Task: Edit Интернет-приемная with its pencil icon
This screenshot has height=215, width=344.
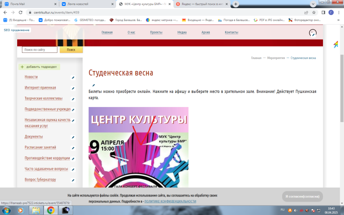Action: (73, 88)
